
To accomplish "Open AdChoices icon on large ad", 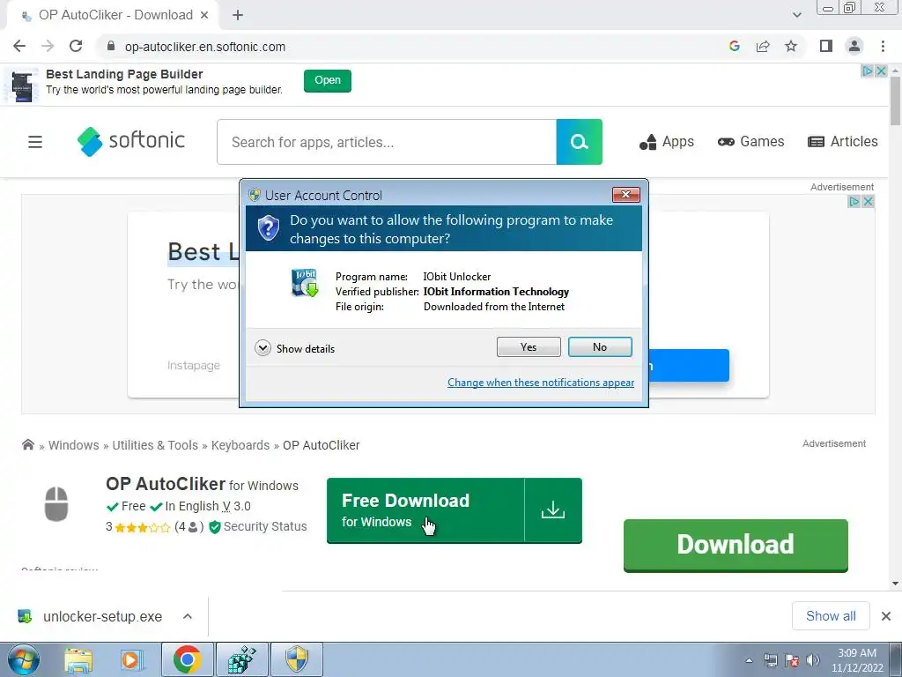I will (x=854, y=202).
